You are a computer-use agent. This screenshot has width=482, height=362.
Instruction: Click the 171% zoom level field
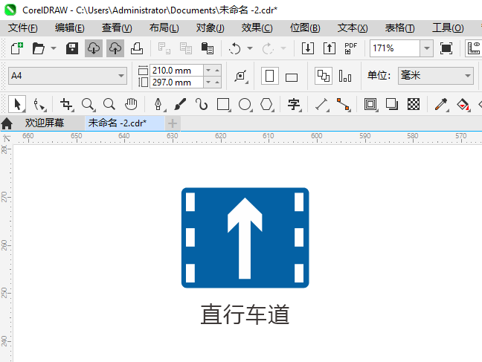pyautogui.click(x=395, y=48)
